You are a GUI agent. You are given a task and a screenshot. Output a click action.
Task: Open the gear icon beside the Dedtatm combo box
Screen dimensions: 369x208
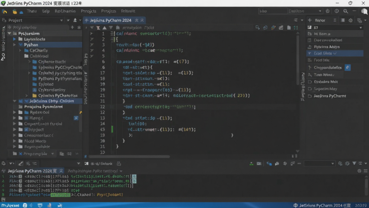pyautogui.click(x=328, y=11)
